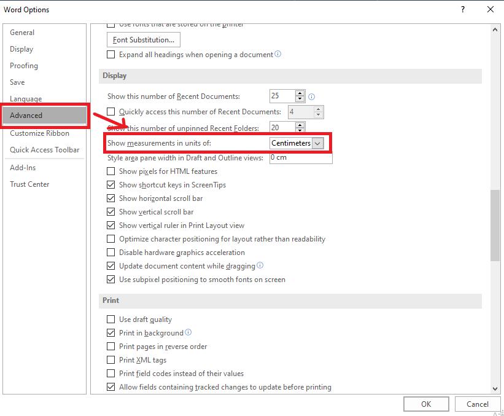Enable Use draft quality printing
504x416 pixels.
(111, 319)
